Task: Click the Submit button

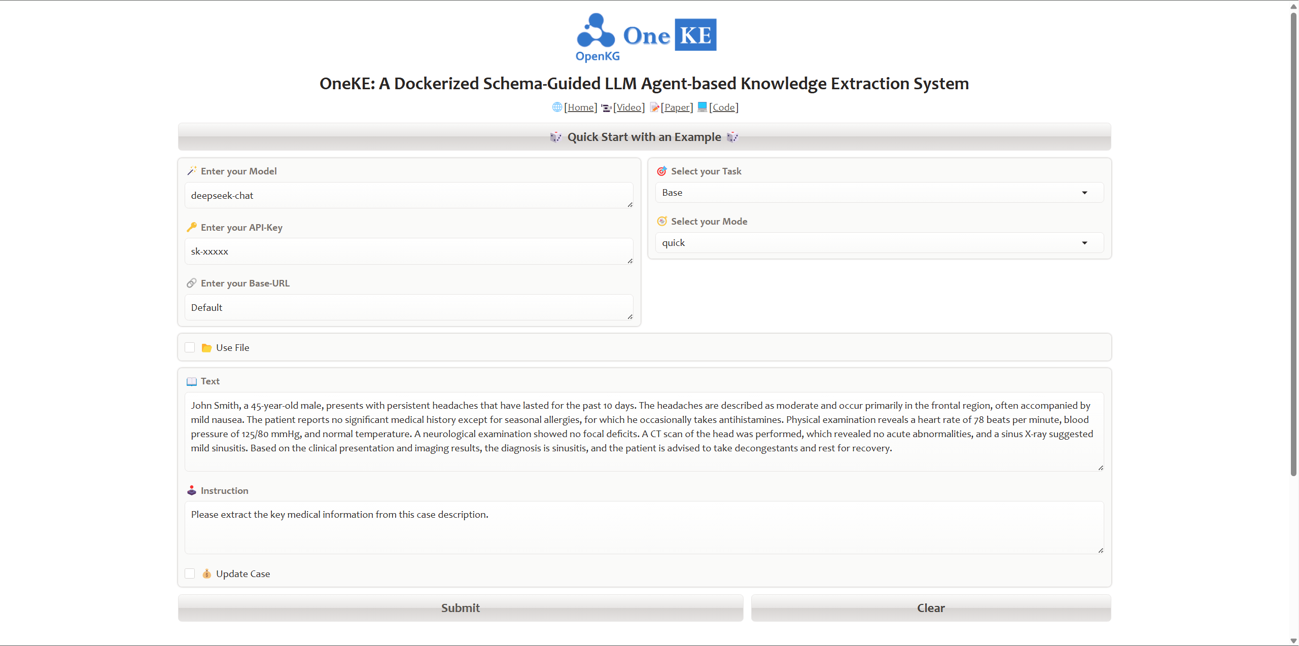Action: click(x=461, y=608)
